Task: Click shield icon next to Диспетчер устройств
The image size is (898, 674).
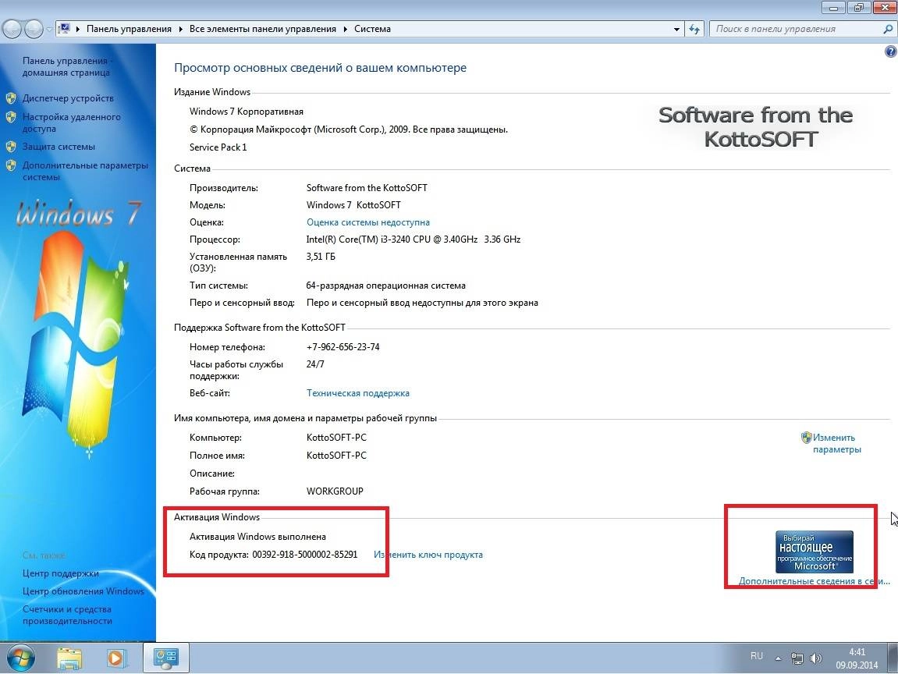Action: (x=11, y=98)
